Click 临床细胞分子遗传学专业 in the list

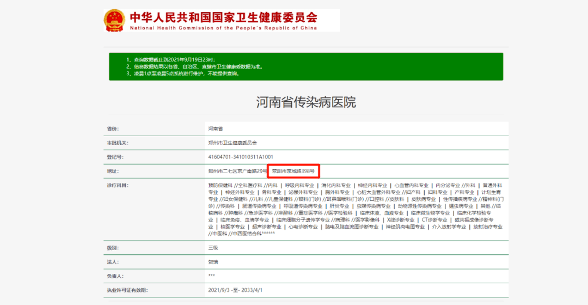point(303,220)
